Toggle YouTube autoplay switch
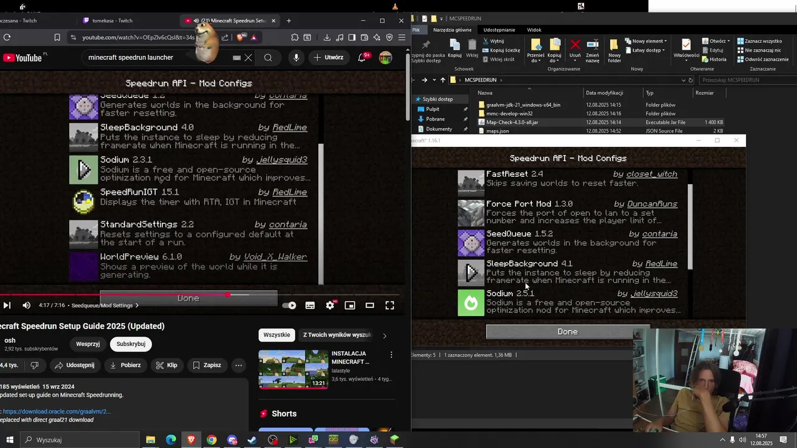The width and height of the screenshot is (797, 448). coord(289,306)
